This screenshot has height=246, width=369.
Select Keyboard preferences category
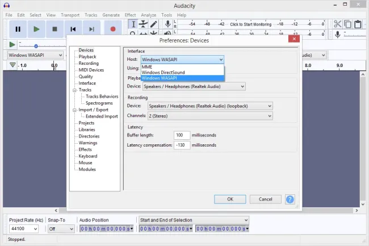point(88,156)
